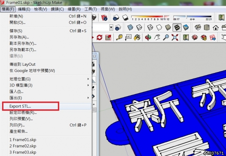Screen dimensions: 226x156
Task: Choose Export STL... menu entry
Action: point(46,106)
